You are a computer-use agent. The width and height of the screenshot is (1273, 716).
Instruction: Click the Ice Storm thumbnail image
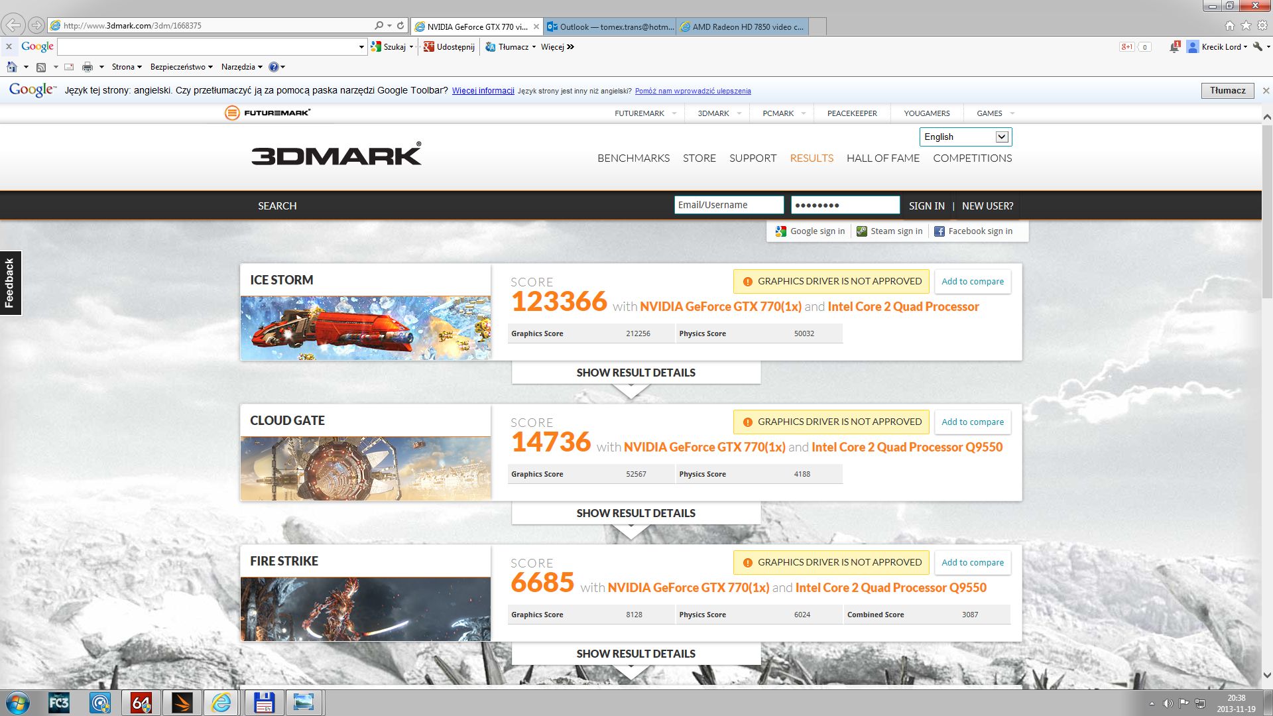tap(365, 328)
